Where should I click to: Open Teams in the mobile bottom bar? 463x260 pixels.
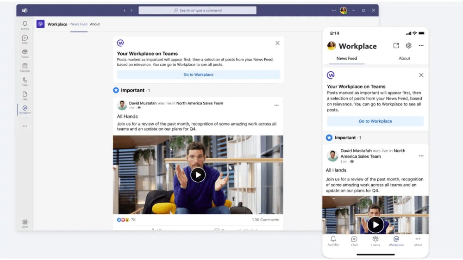[x=375, y=241]
